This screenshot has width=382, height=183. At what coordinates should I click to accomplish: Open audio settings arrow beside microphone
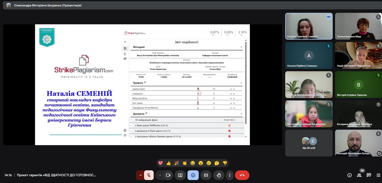(140, 175)
